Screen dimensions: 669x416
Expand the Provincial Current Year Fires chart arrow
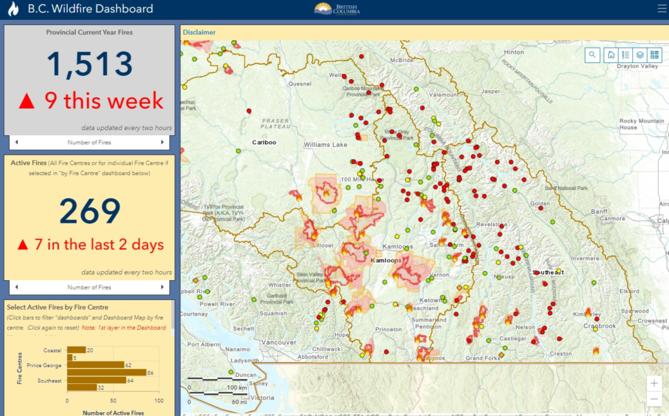164,142
